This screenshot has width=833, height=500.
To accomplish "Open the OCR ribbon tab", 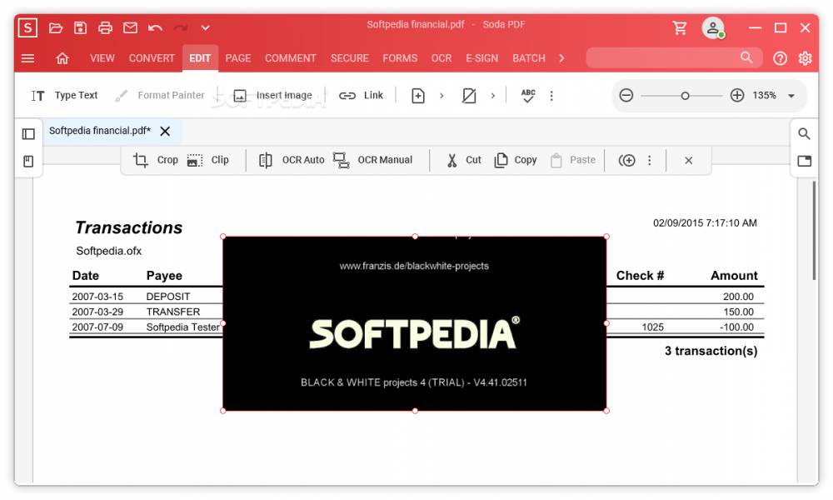I will click(441, 58).
